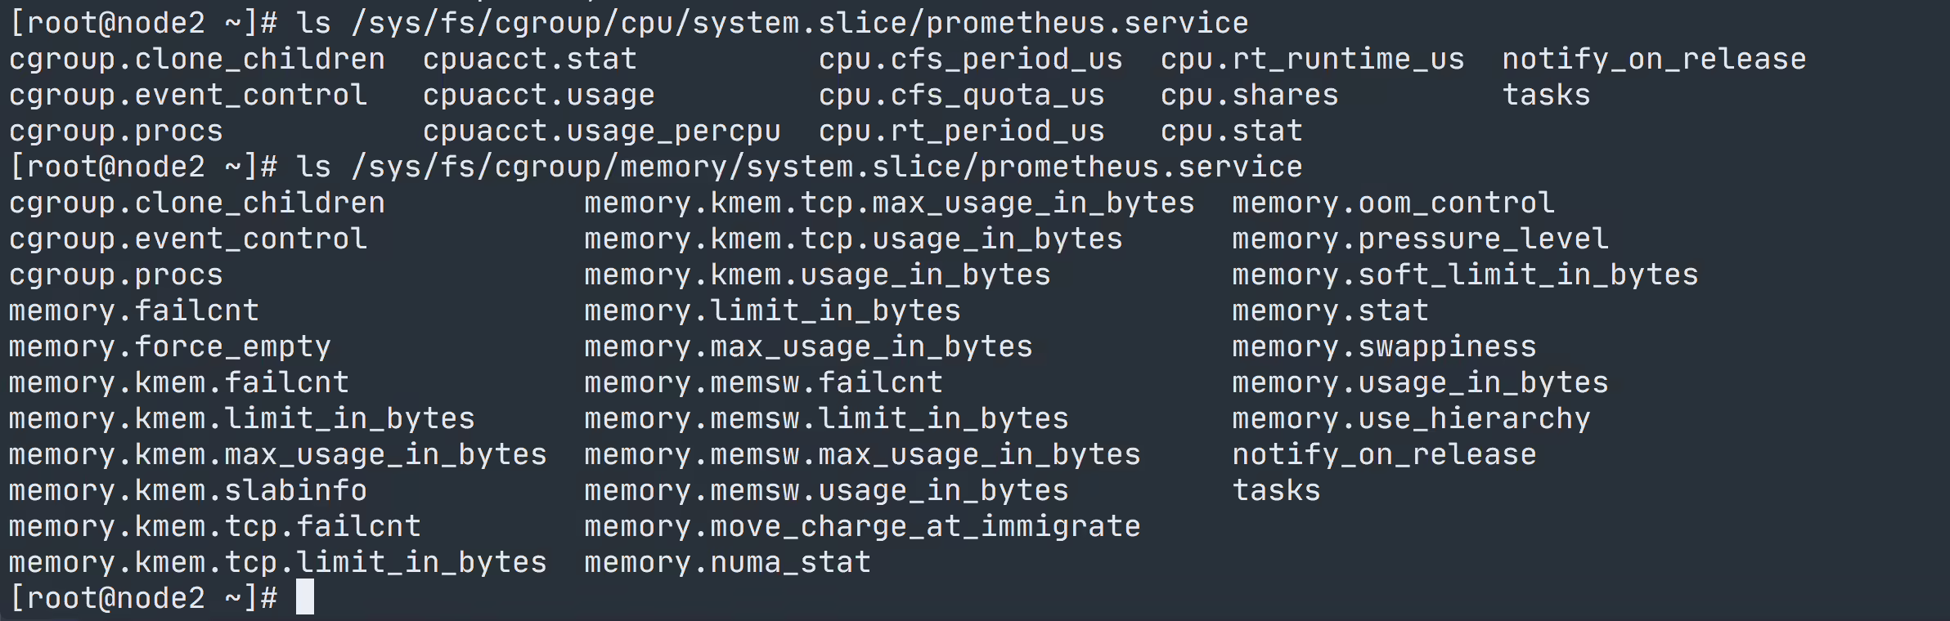This screenshot has height=621, width=1950.
Task: Click the memory.numa_stat filename
Action: point(728,562)
